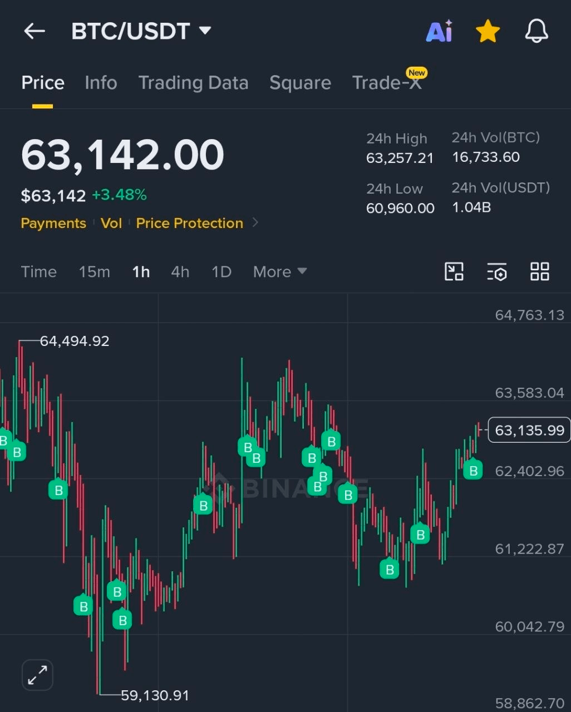
Task: Click the 59,130.91 low price annotation
Action: coord(155,695)
